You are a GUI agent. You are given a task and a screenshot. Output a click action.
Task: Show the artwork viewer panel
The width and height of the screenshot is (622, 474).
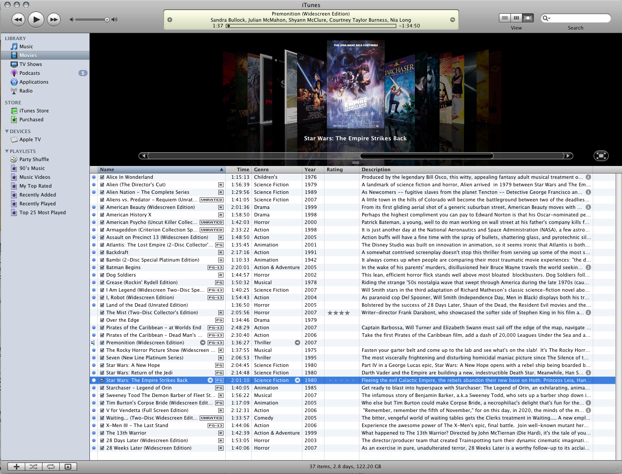click(68, 466)
